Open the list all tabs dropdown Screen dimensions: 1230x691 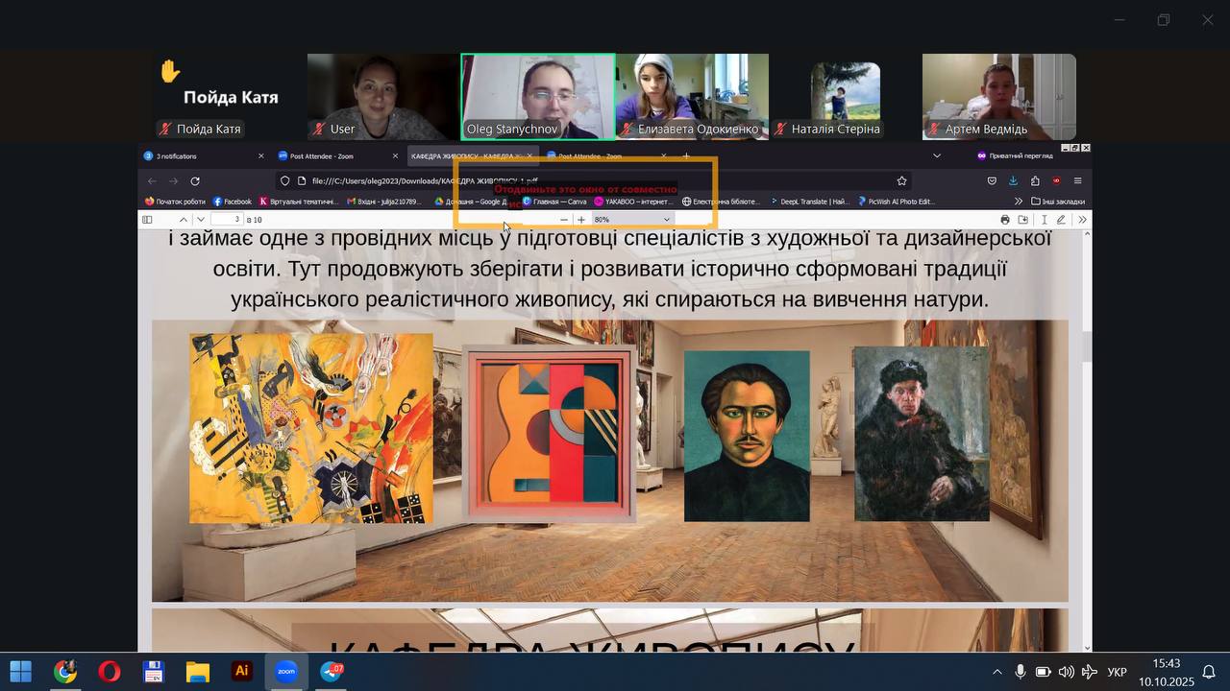(937, 155)
